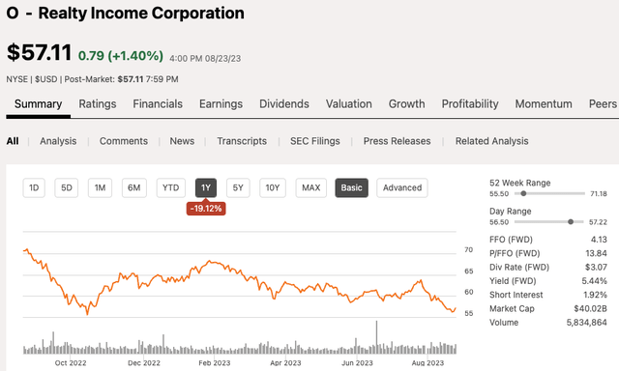
Task: Set chart range to YTD
Action: pyautogui.click(x=171, y=188)
